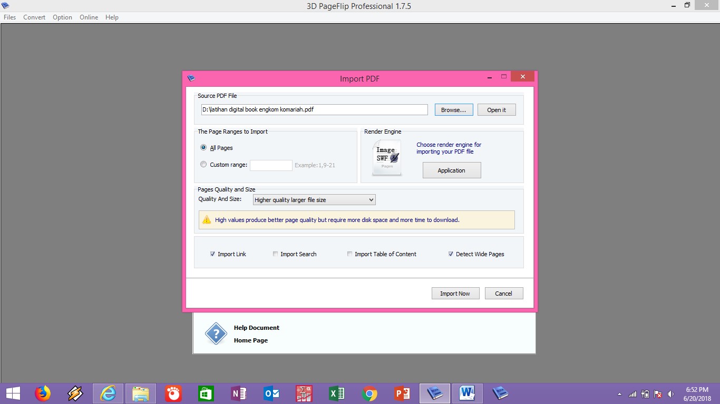Viewport: 720px width, 404px height.
Task: Click the Image SWF render engine icon
Action: coord(387,157)
